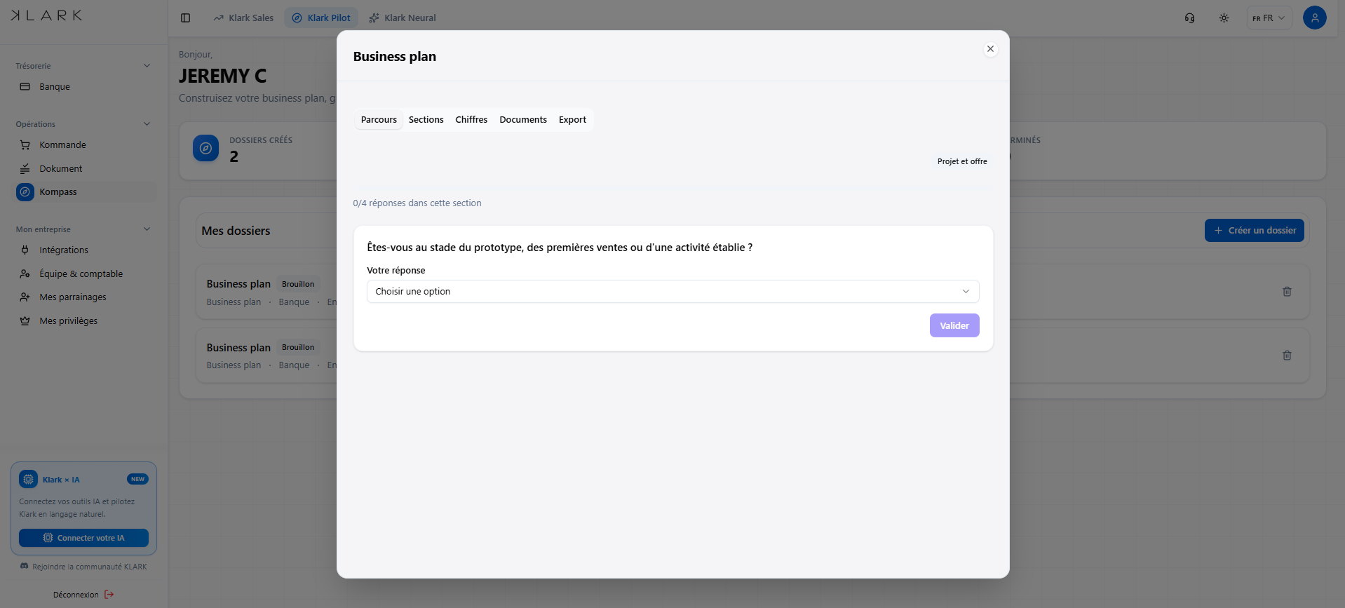The width and height of the screenshot is (1345, 608).
Task: Click Connecter votre IA button
Action: pos(83,538)
